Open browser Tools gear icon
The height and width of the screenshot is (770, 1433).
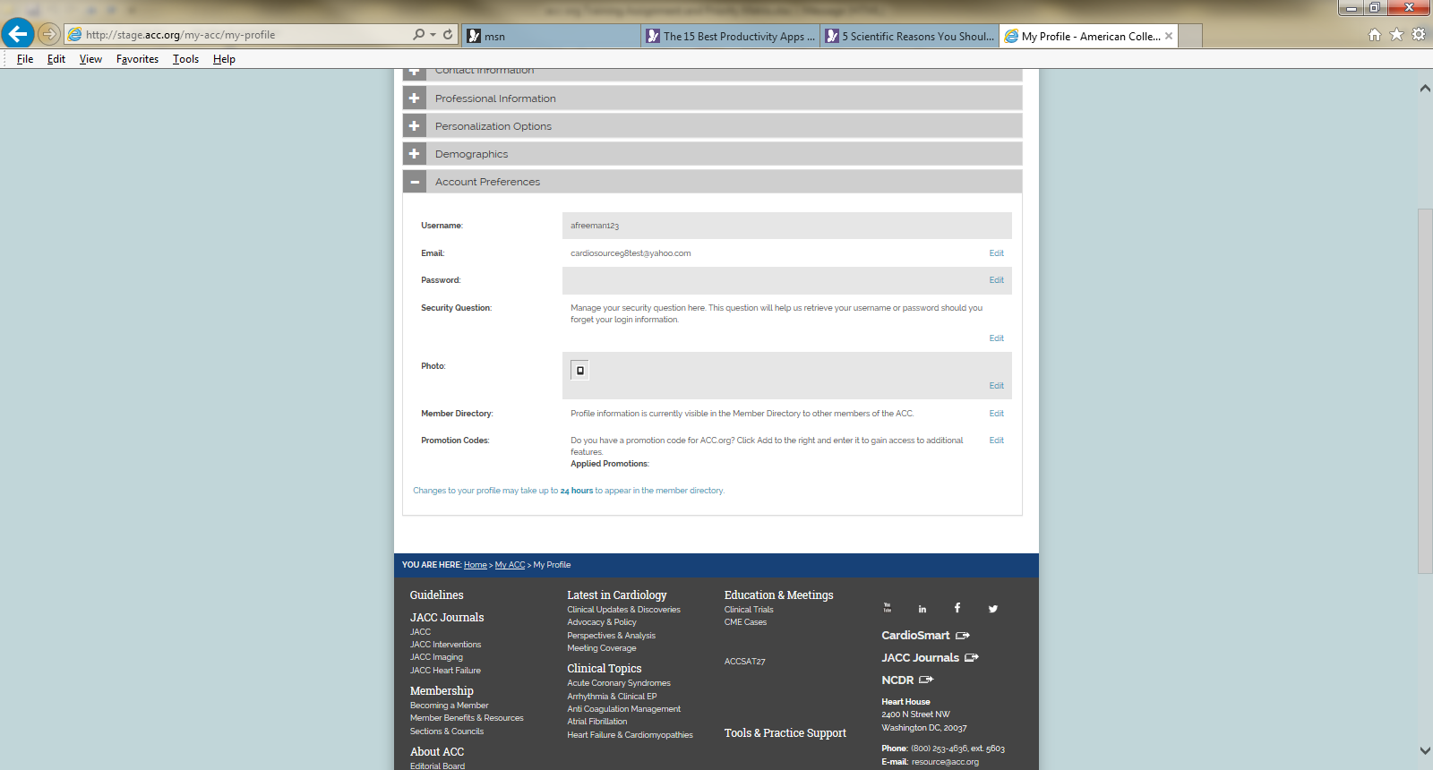point(1419,35)
